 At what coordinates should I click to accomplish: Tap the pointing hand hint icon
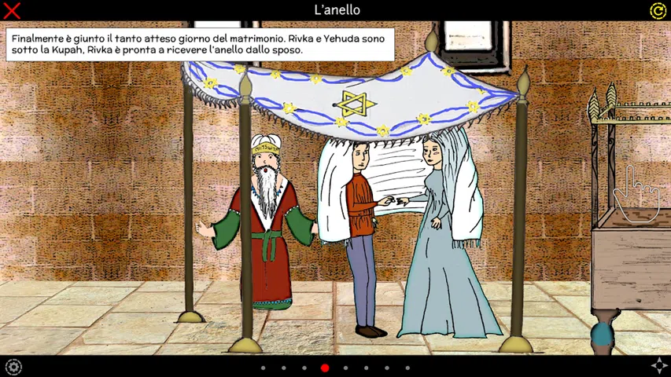pos(636,195)
